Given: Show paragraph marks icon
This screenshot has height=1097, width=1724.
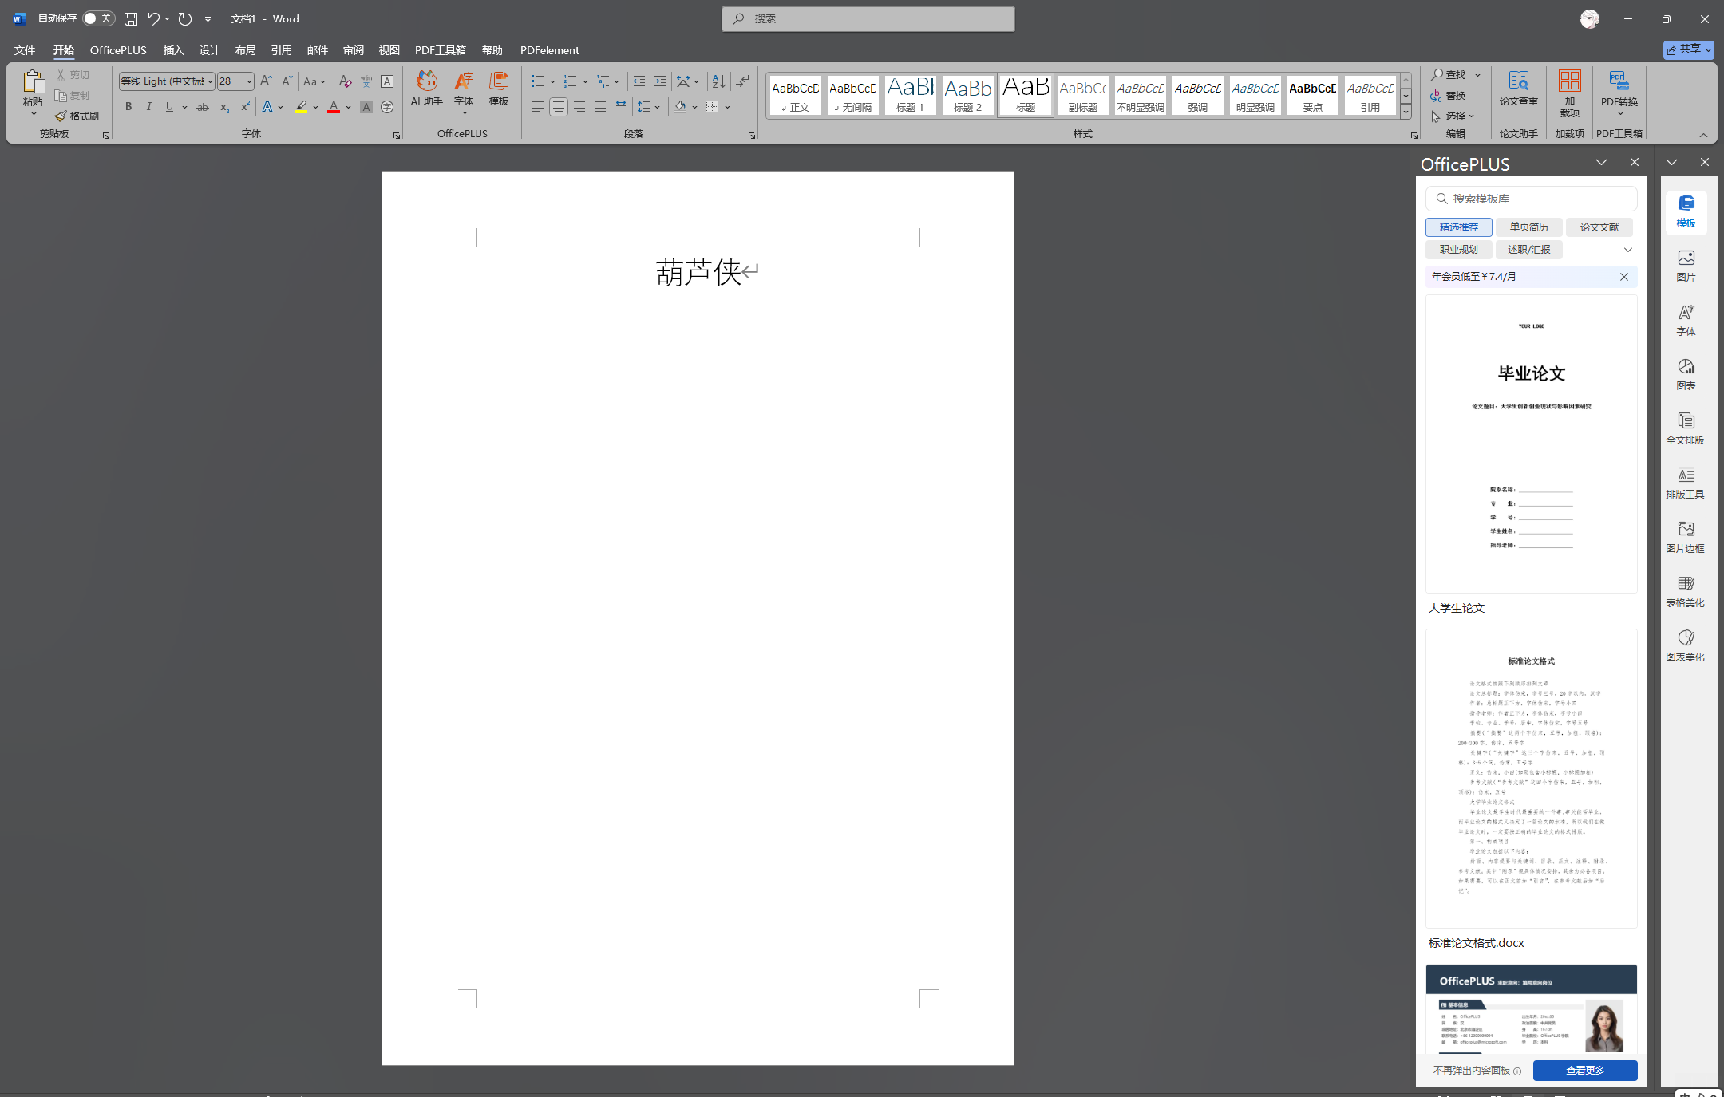Looking at the screenshot, I should [x=742, y=81].
